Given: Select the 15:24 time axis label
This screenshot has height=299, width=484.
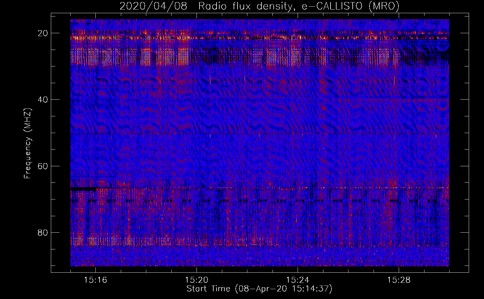Looking at the screenshot, I should tap(298, 280).
